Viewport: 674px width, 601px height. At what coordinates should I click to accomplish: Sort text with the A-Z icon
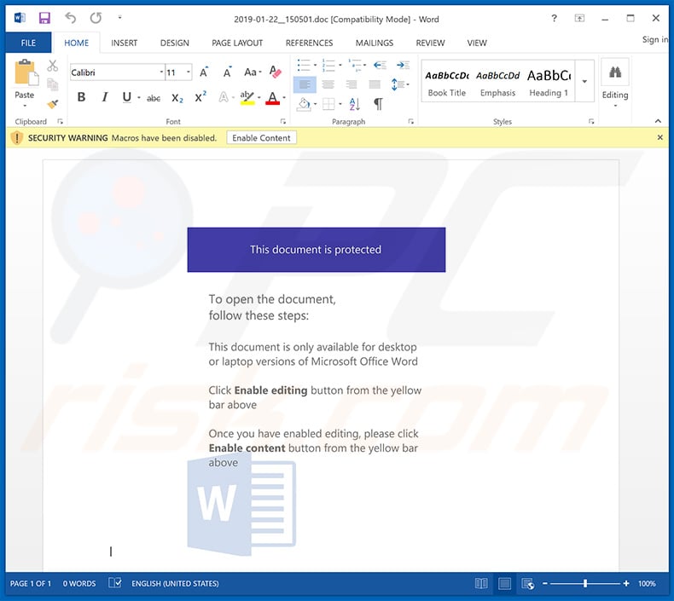coord(355,103)
